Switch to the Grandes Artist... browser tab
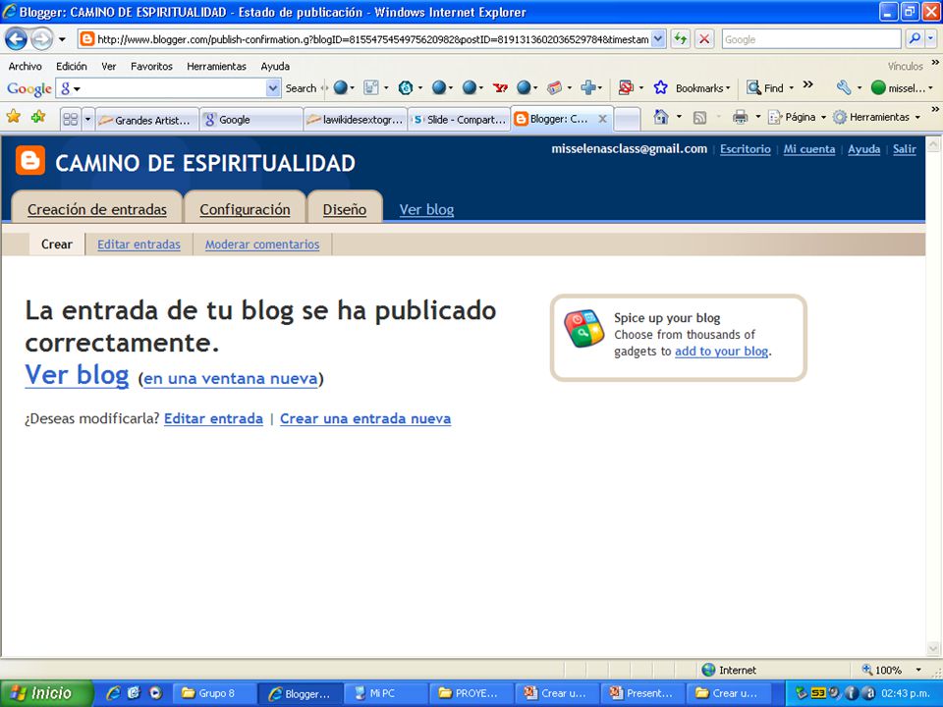The image size is (943, 707). (x=147, y=120)
